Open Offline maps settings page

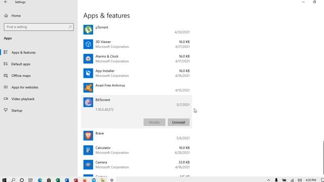[x=21, y=75]
